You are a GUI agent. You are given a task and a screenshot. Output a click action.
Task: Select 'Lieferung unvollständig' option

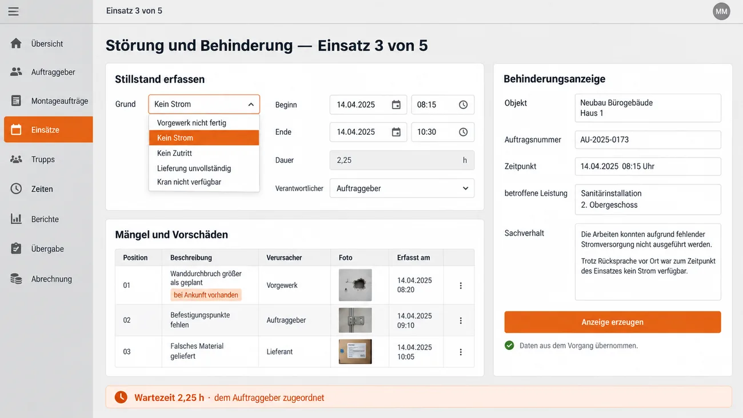[x=204, y=168]
